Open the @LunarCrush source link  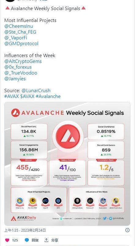[36, 91]
